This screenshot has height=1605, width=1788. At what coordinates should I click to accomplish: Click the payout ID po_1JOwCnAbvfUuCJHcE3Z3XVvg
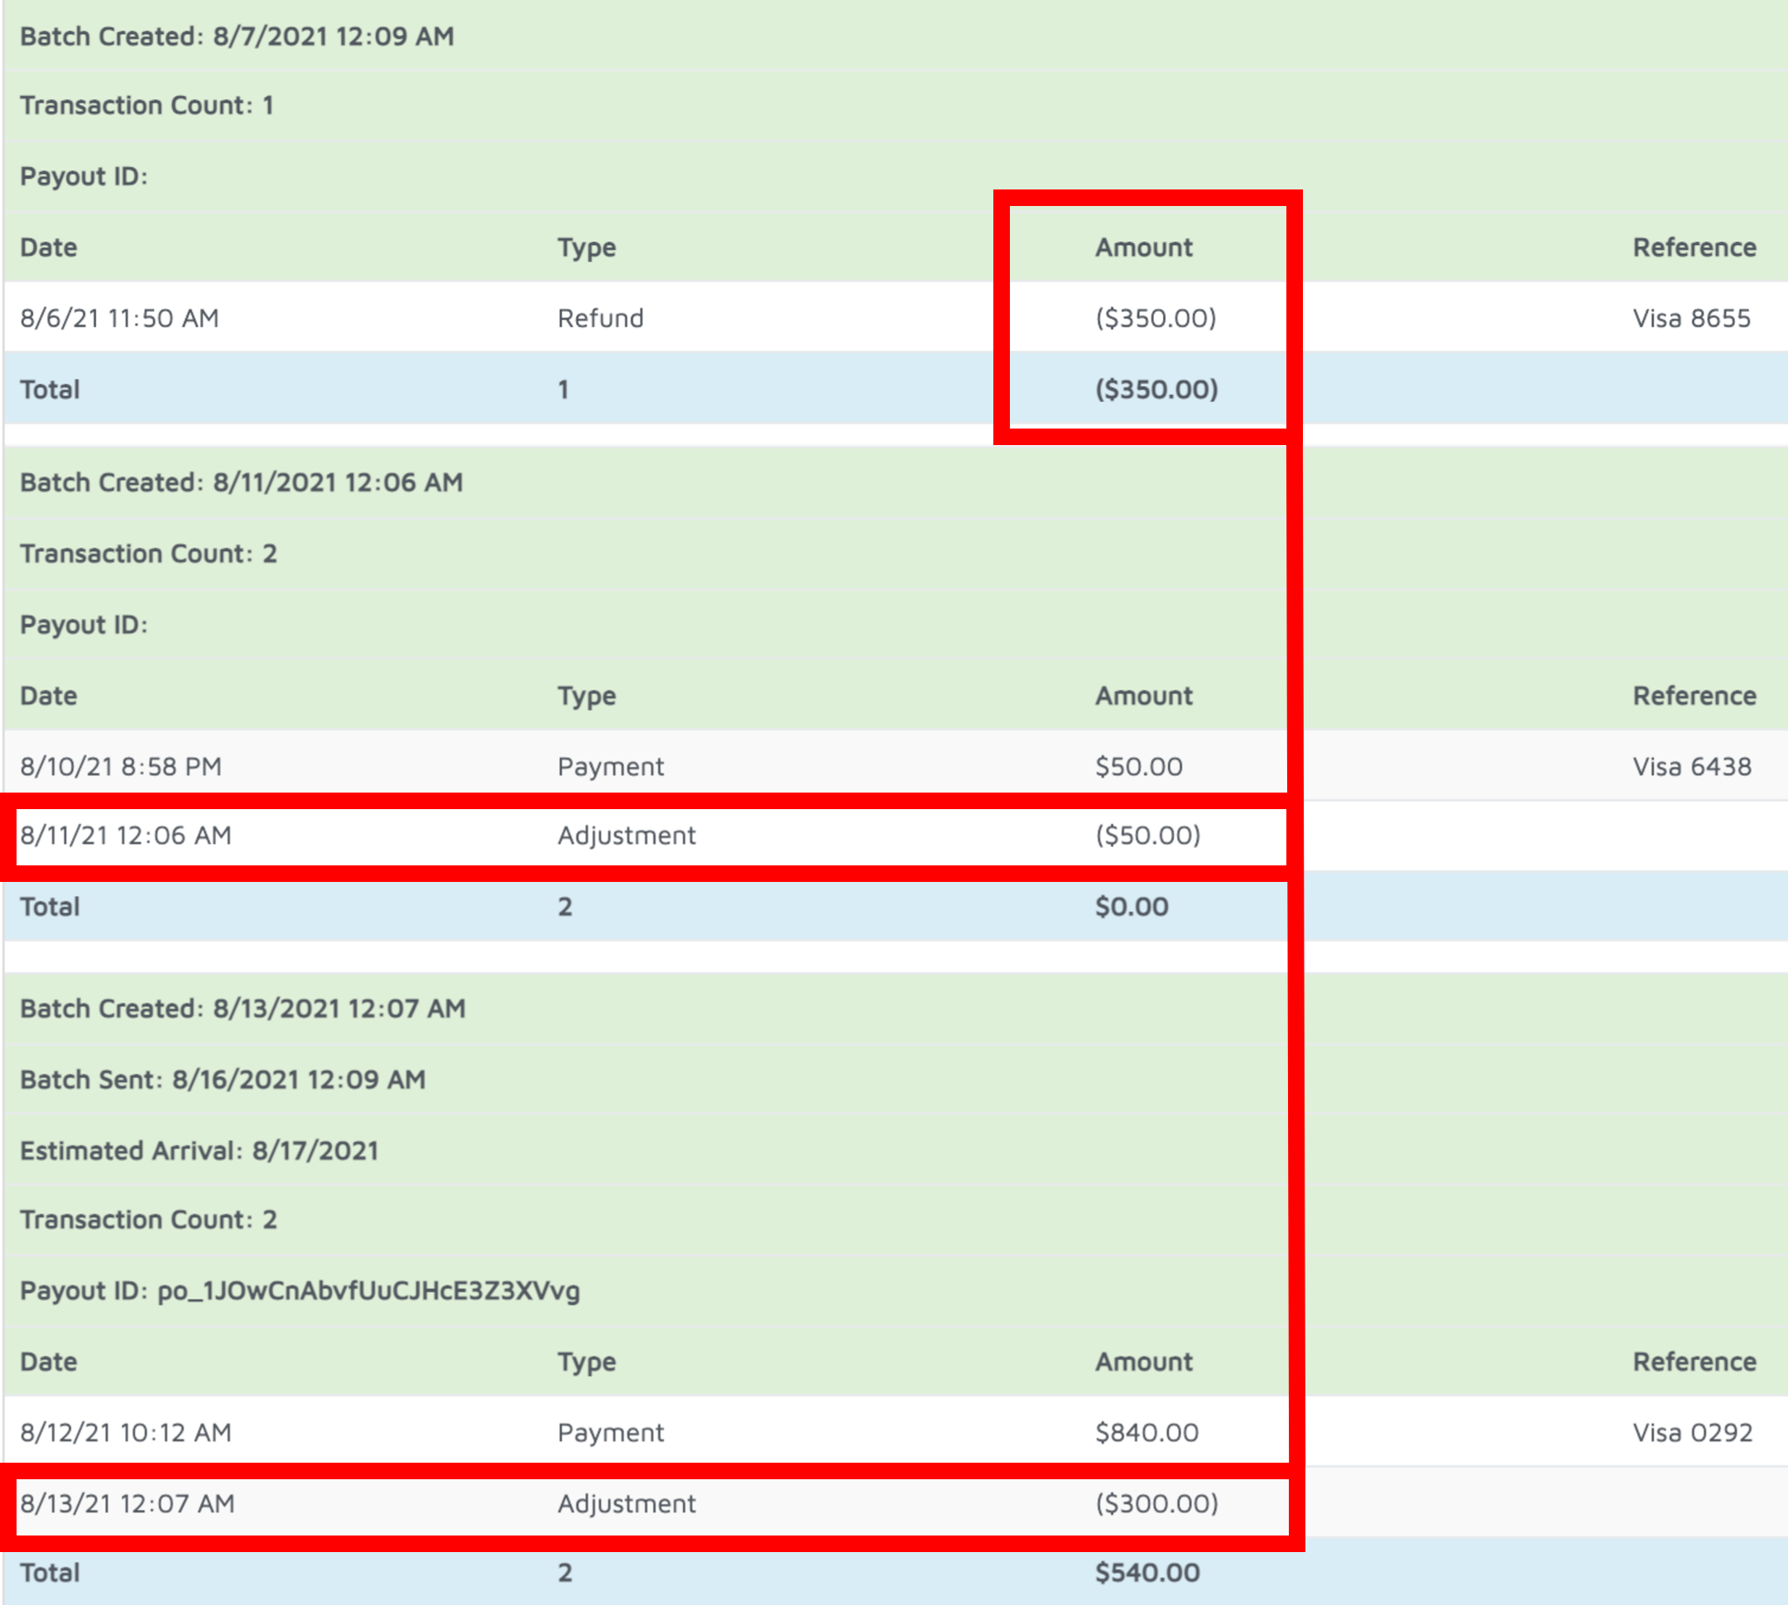point(368,1291)
